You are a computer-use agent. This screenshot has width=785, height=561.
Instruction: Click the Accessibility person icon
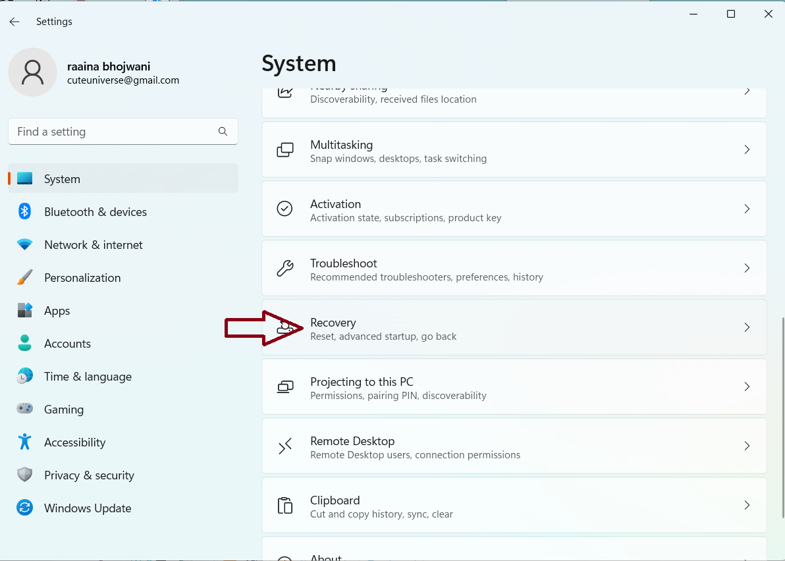[x=25, y=442]
